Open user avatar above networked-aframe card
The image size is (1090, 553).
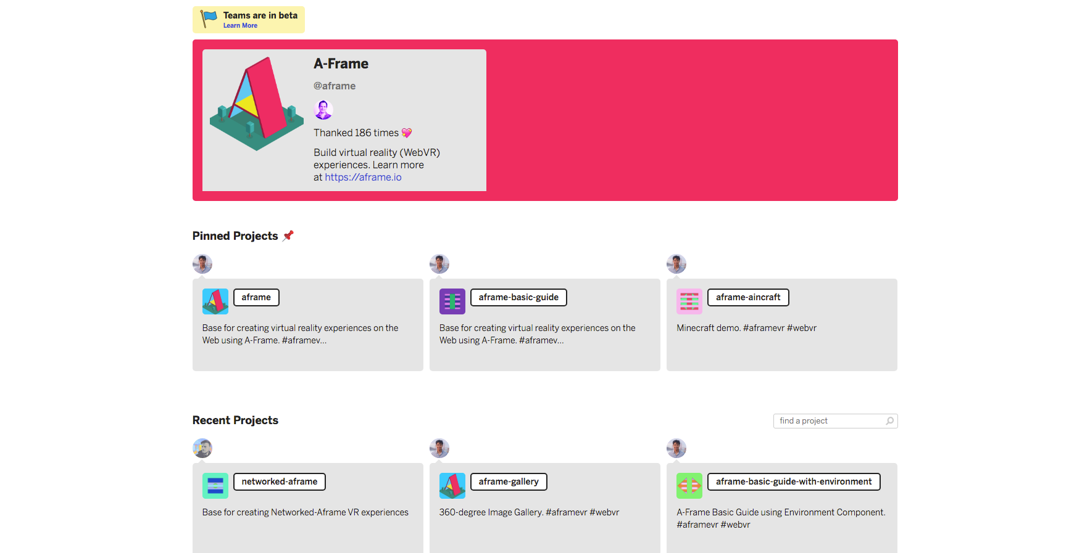coord(202,448)
